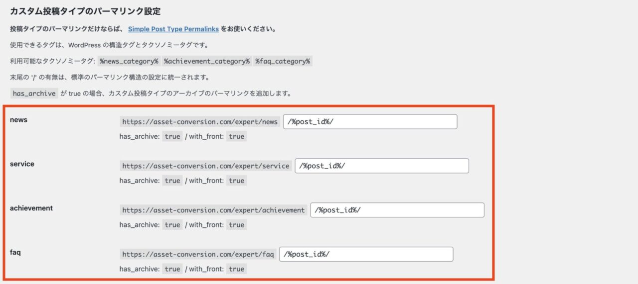This screenshot has height=284, width=638.
Task: Click the faq with_front true value
Action: [x=236, y=269]
